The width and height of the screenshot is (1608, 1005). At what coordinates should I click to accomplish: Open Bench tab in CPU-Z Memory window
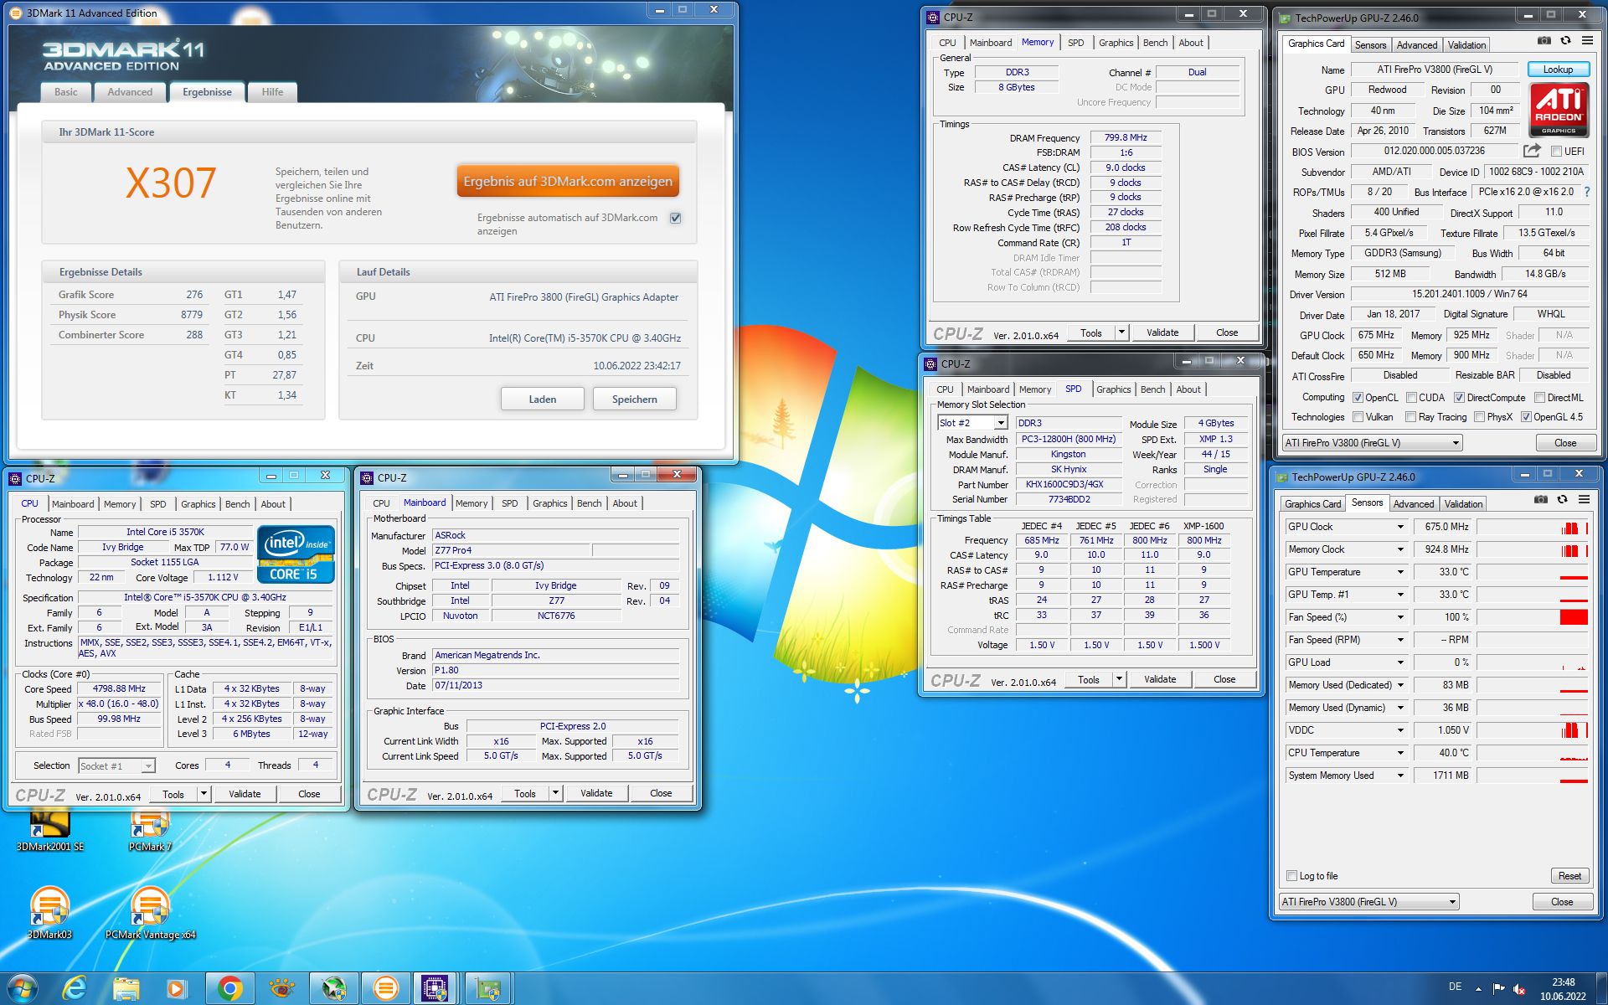[1155, 43]
